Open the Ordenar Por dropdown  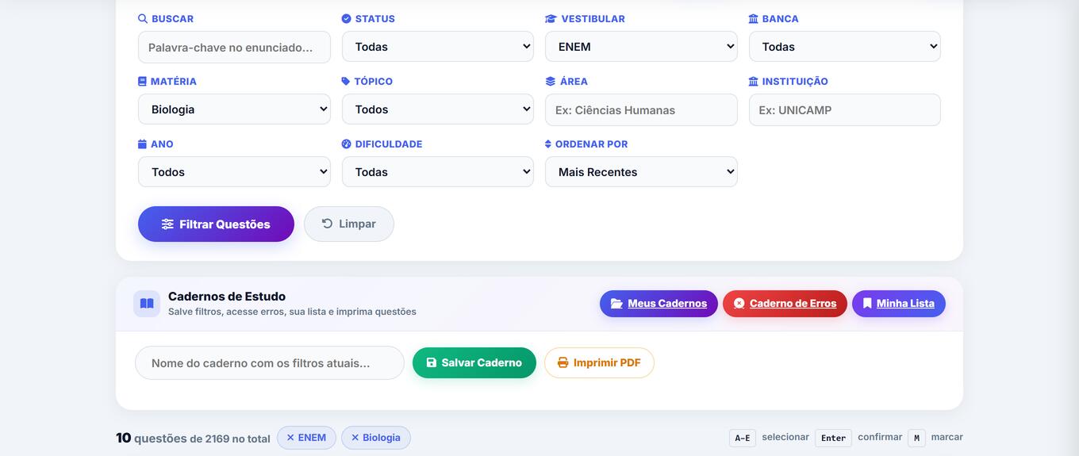(641, 172)
